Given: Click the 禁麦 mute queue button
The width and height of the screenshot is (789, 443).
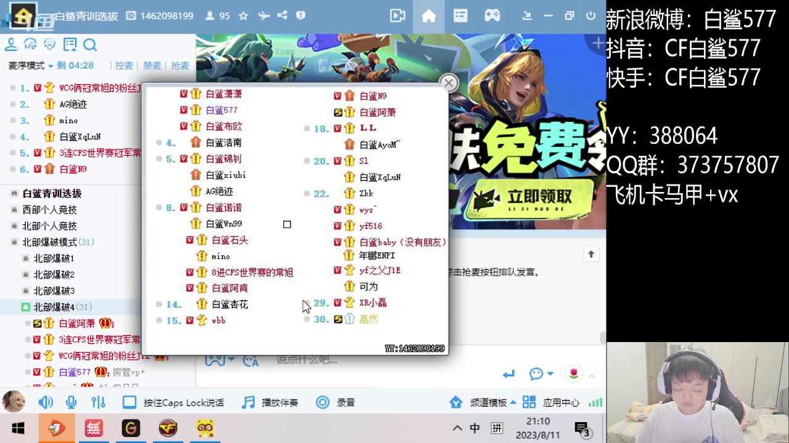Looking at the screenshot, I should (152, 66).
